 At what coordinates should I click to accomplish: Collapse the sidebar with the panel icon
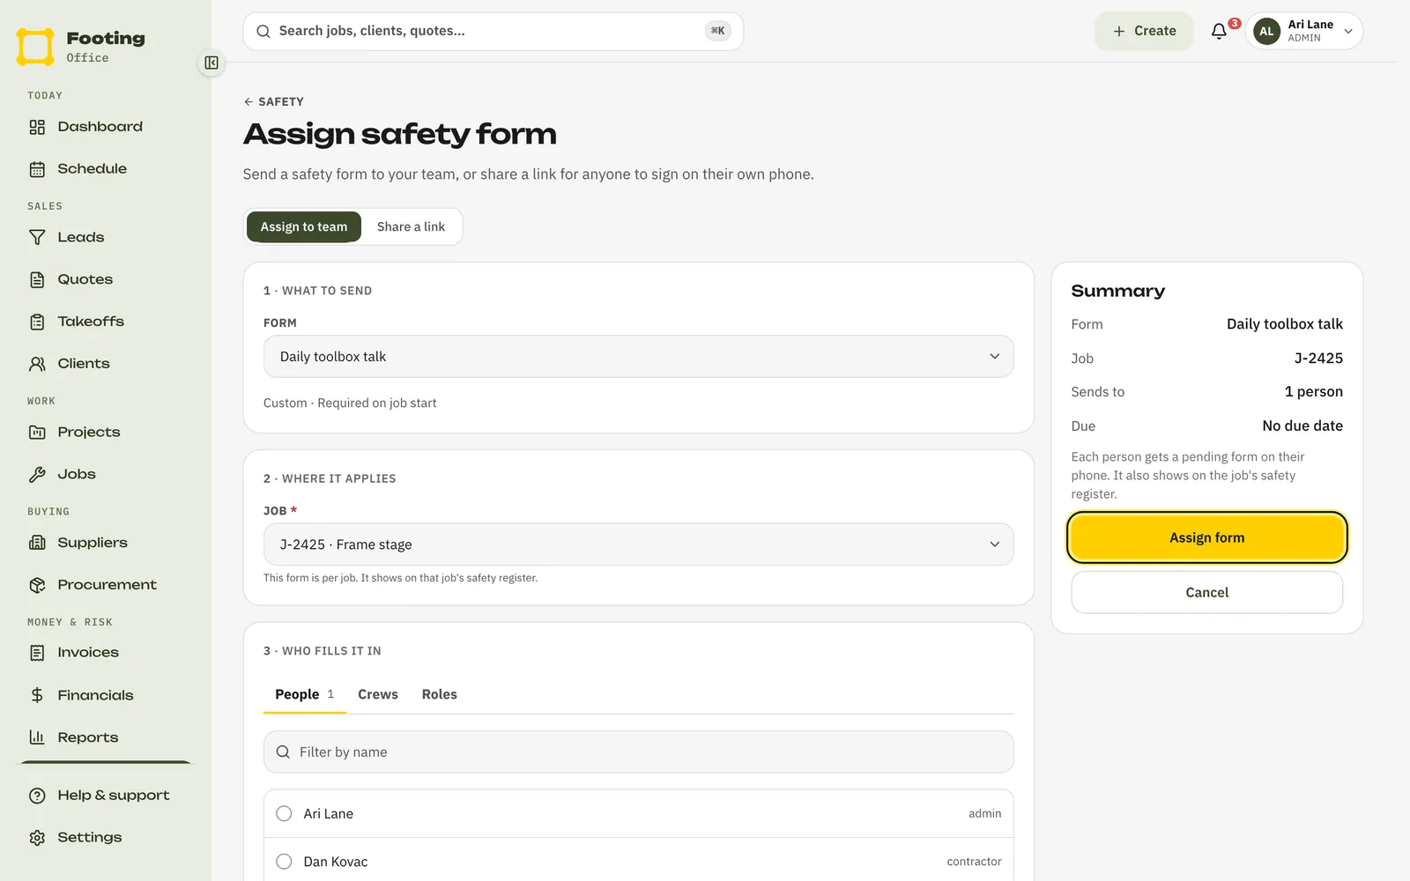coord(211,63)
